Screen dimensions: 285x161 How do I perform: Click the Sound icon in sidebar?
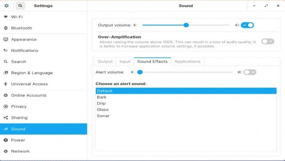coord(6,129)
